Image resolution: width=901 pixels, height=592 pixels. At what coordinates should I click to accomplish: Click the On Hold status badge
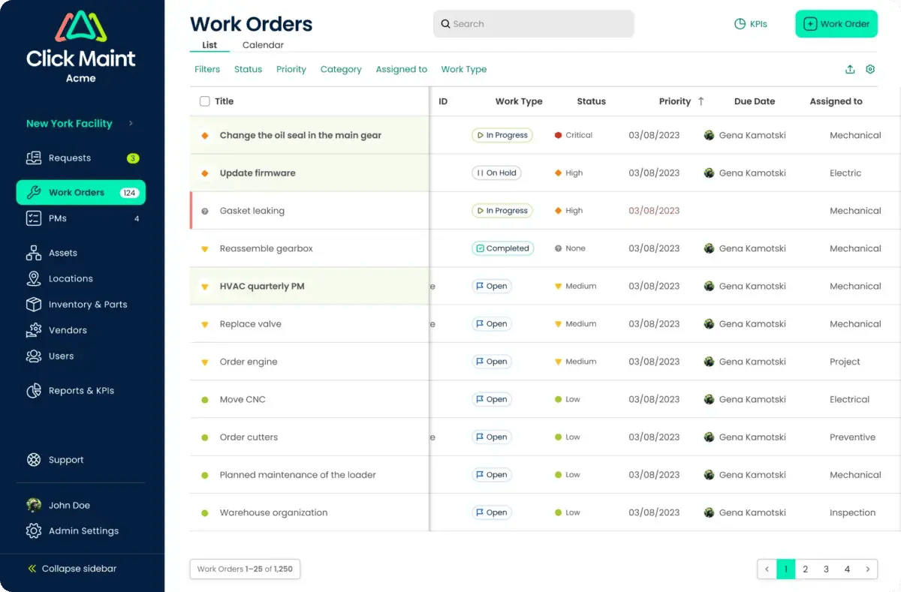pyautogui.click(x=496, y=173)
